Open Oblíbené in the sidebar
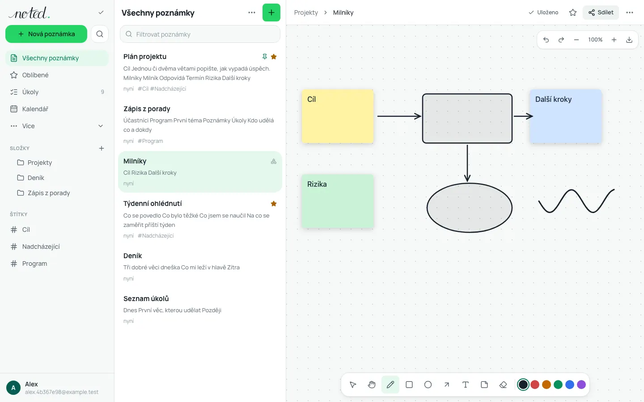The height and width of the screenshot is (402, 644). (57, 75)
